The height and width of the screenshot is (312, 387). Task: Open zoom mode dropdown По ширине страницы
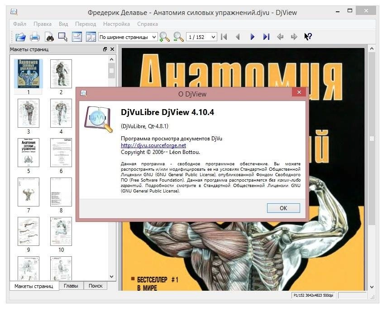(128, 37)
